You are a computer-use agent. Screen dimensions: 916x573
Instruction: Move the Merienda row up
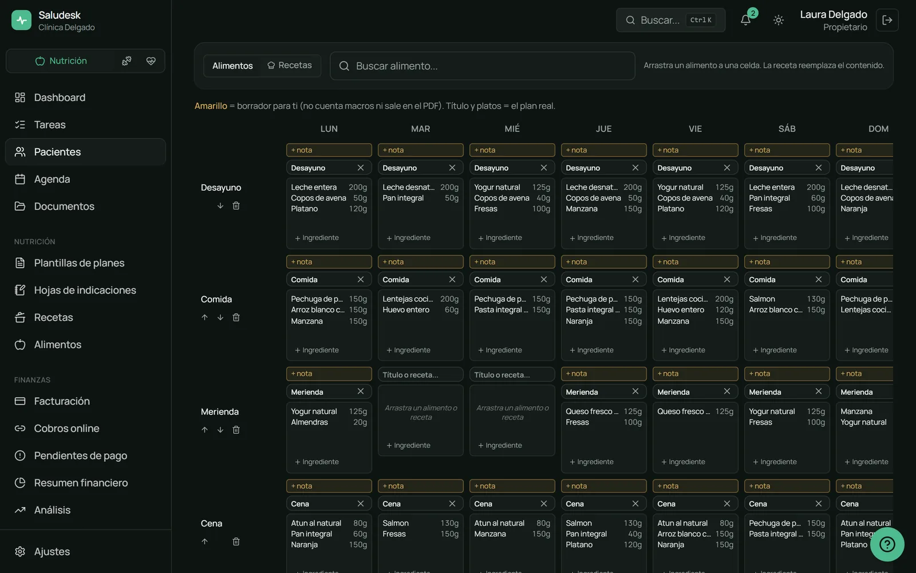204,430
